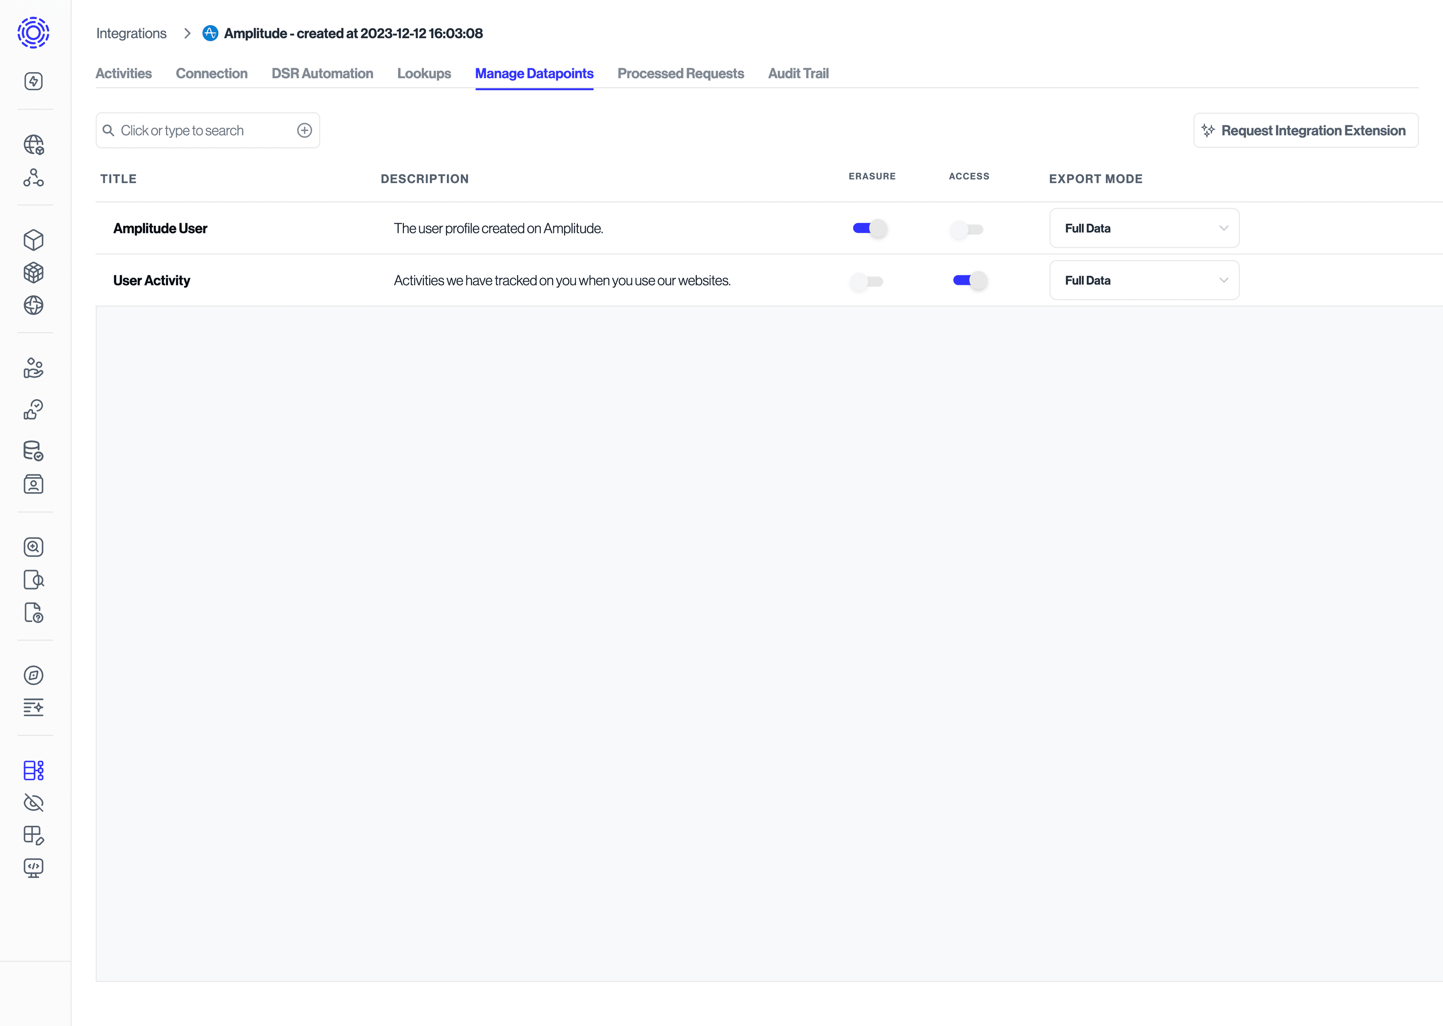The width and height of the screenshot is (1443, 1026).
Task: Click the Request Integration Extension button
Action: click(1306, 130)
